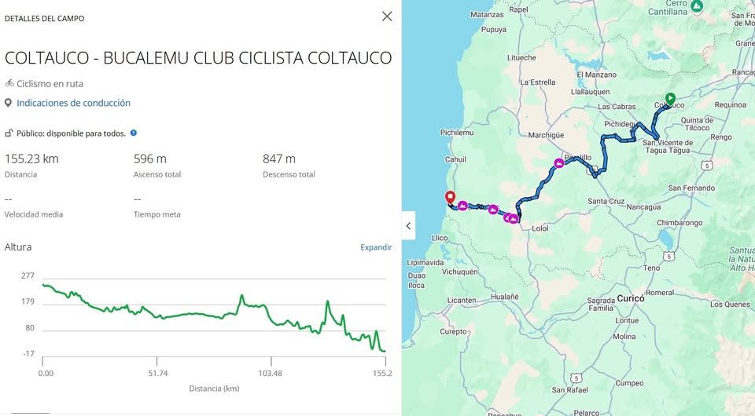Screen dimensions: 755x416
Task: Click the Pichilemu town label on the map
Action: pos(457,133)
